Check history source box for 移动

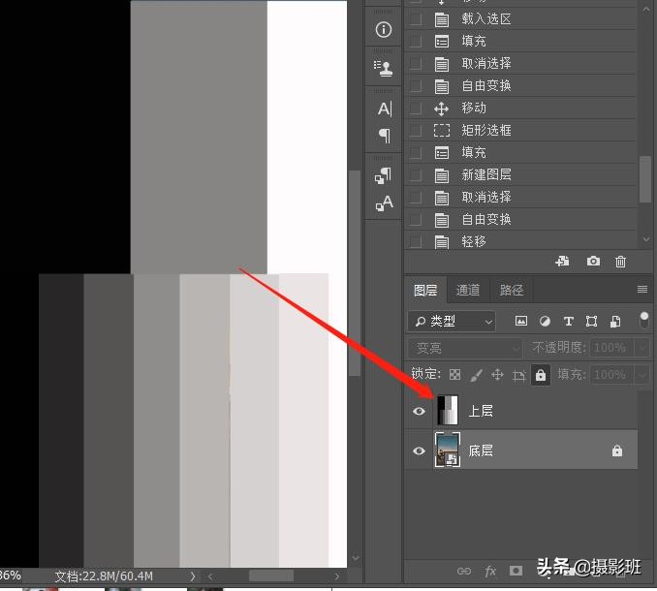416,109
